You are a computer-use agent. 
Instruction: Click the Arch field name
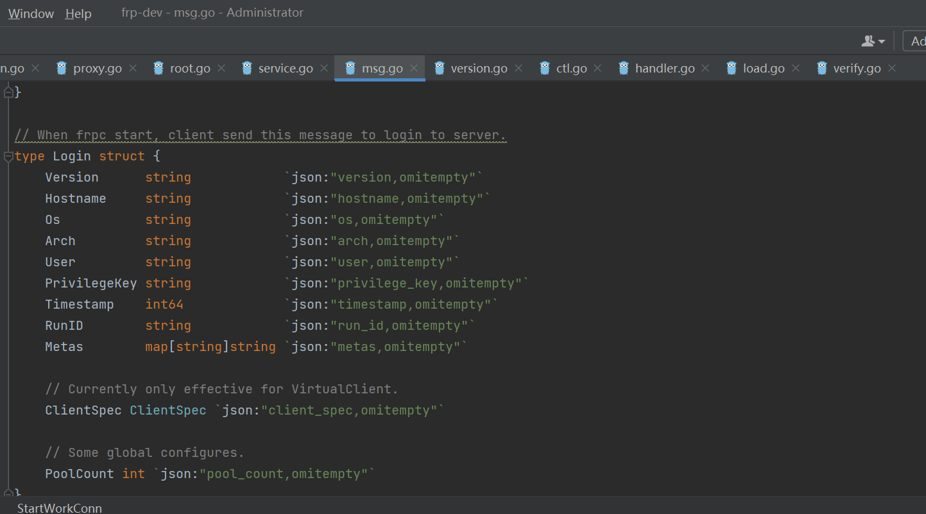click(60, 241)
